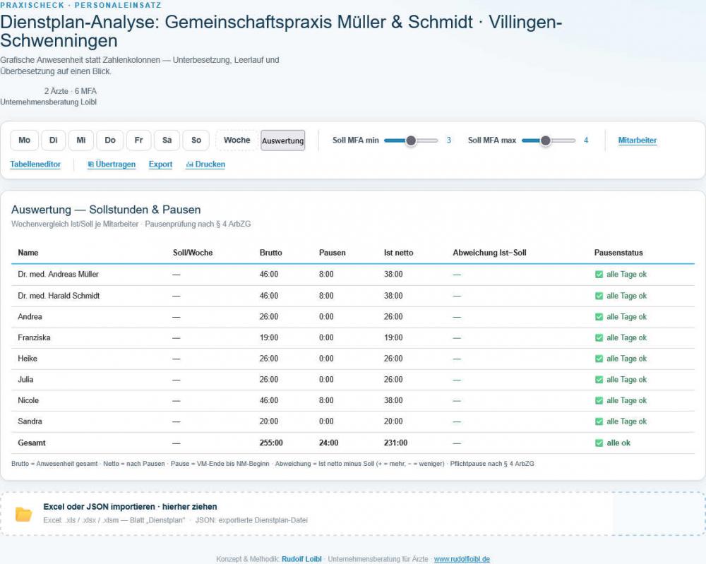This screenshot has width=706, height=564.
Task: Adjust the Soll MFA min slider
Action: (411, 140)
